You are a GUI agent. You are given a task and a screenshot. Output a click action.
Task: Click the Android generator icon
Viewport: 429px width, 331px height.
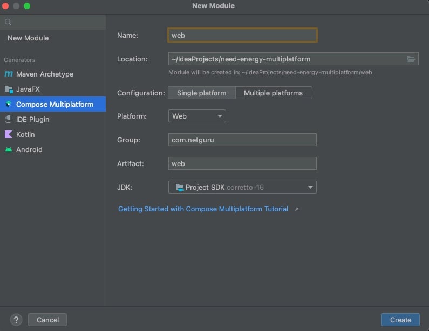[x=8, y=150]
